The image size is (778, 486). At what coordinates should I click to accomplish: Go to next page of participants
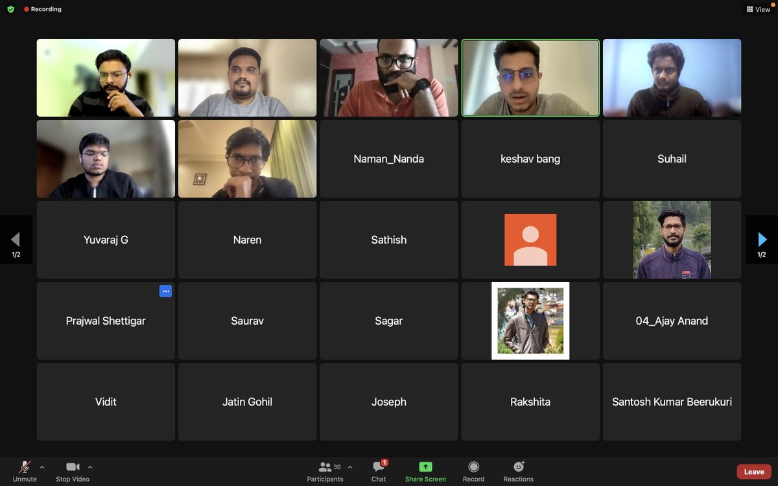[762, 240]
